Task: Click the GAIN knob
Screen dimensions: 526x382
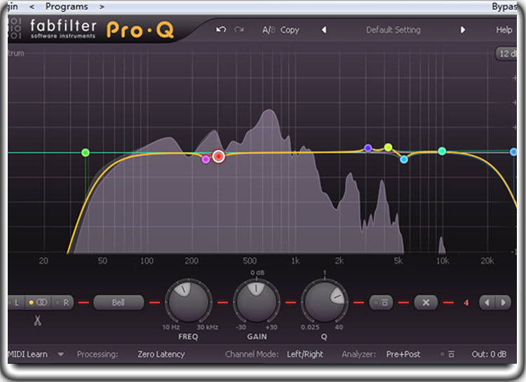Action: (x=257, y=301)
